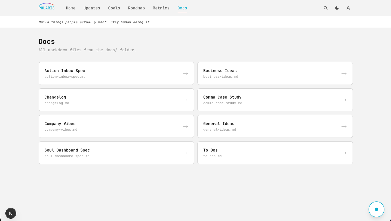The image size is (391, 221).
Task: Switch to the Updates tab
Action: pos(92,8)
